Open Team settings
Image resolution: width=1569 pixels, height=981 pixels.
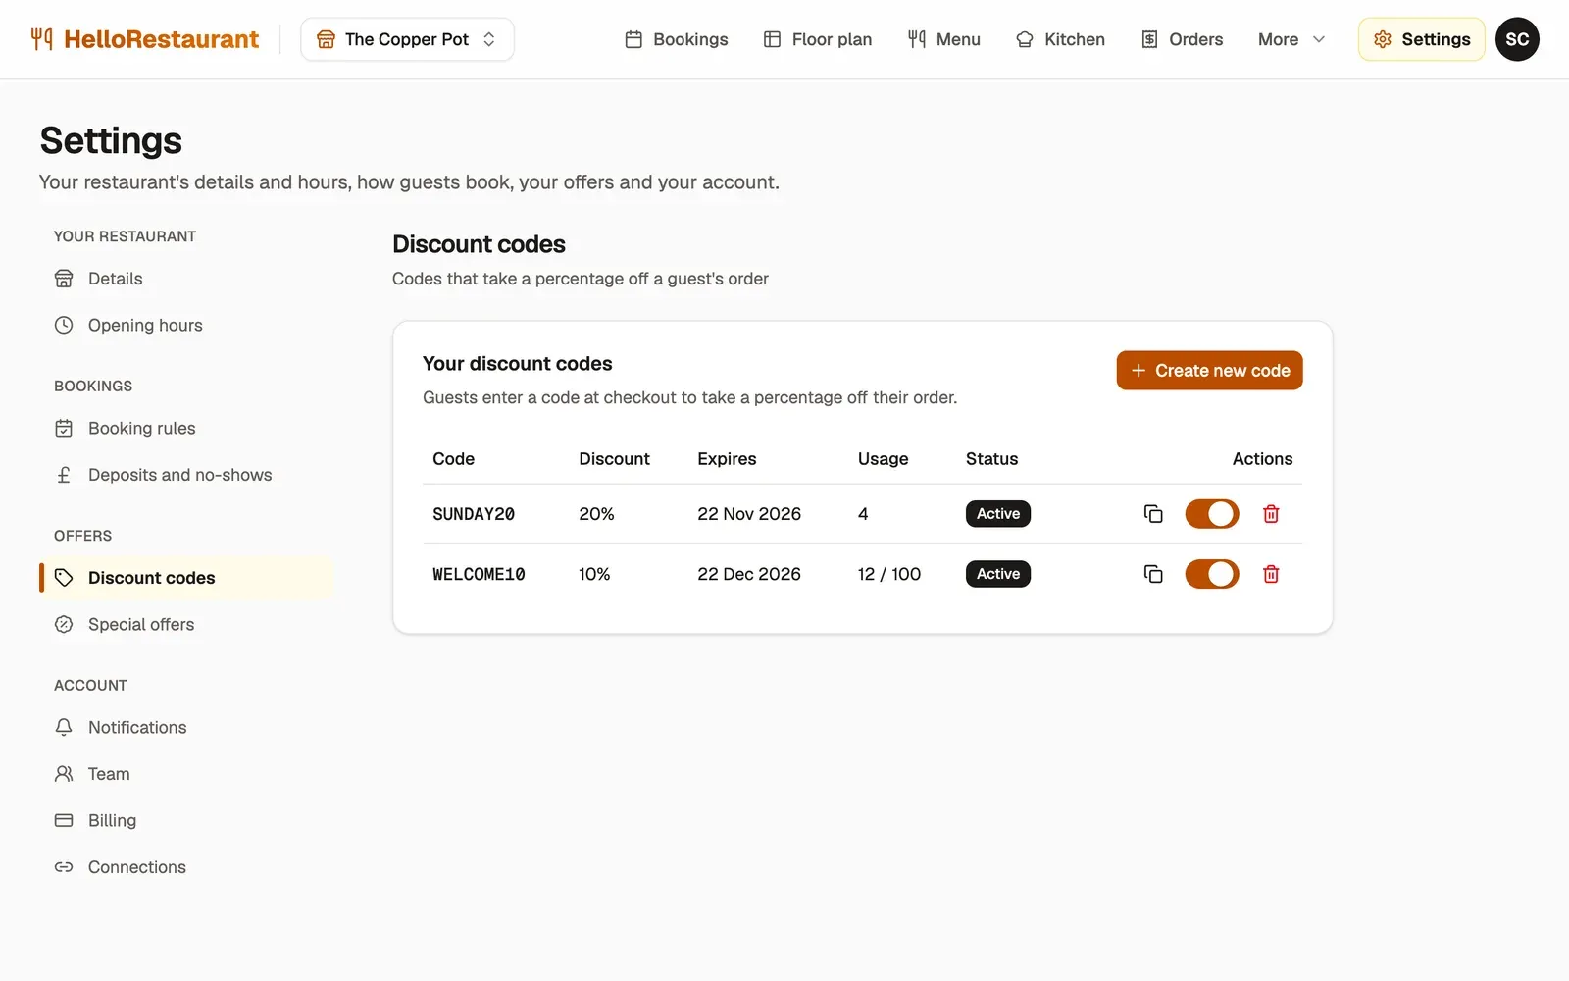click(x=186, y=774)
